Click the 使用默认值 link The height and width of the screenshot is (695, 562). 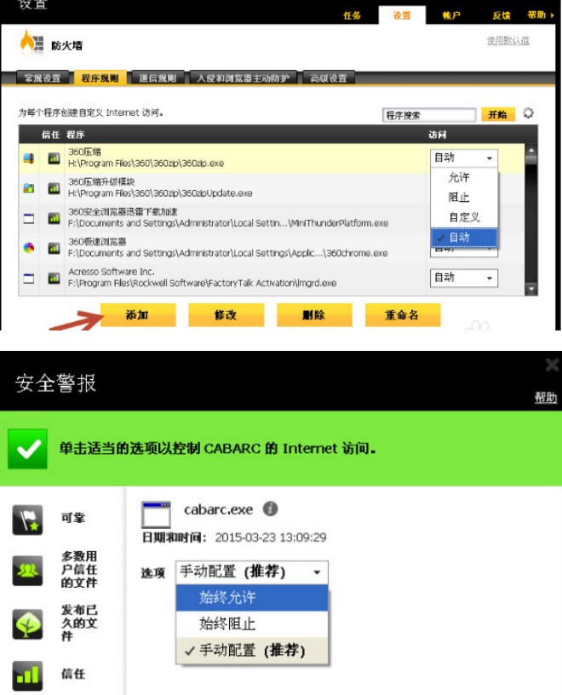(508, 41)
